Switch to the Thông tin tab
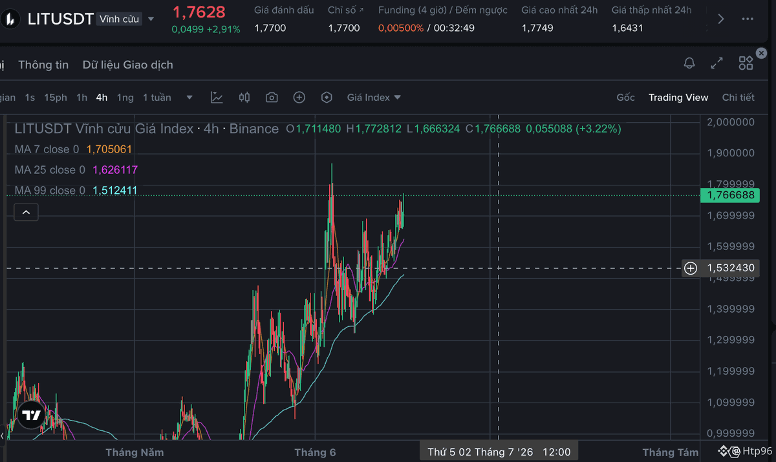The width and height of the screenshot is (776, 462). pos(43,65)
